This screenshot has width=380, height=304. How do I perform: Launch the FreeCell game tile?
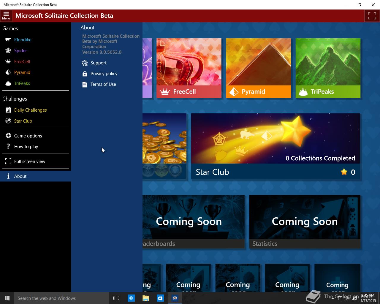point(189,68)
